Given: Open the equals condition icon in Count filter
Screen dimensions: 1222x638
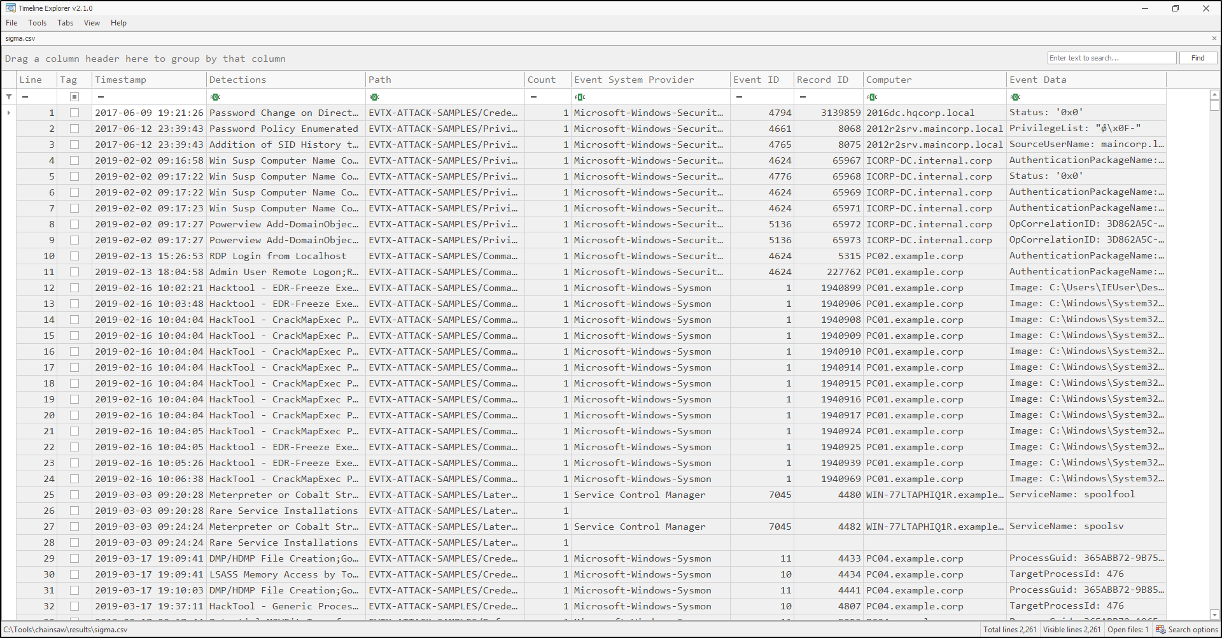Looking at the screenshot, I should [533, 97].
